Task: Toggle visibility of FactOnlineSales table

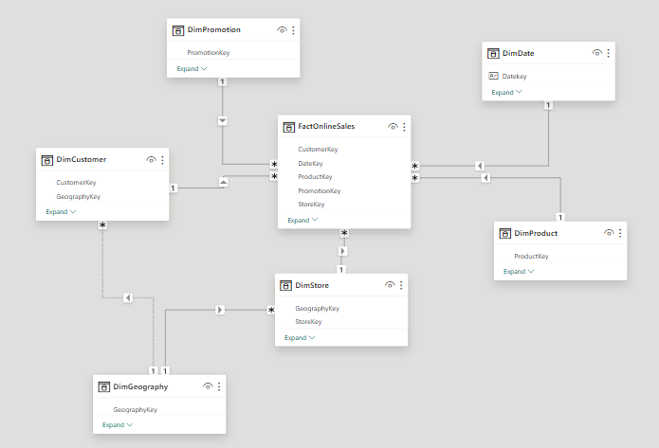Action: 393,126
